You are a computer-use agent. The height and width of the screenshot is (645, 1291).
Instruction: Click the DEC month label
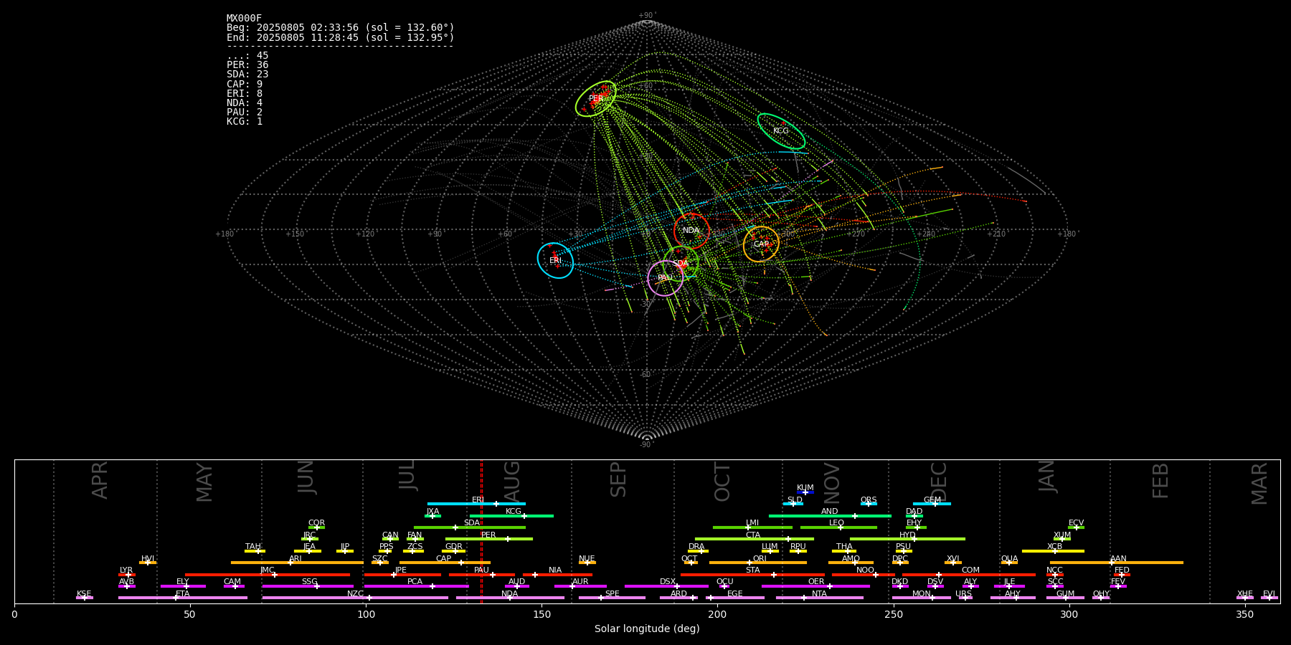click(x=938, y=481)
